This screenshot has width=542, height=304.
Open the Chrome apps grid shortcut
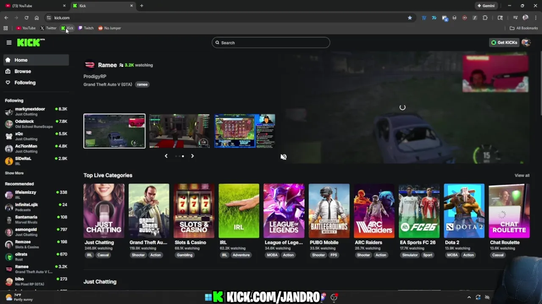tap(6, 28)
